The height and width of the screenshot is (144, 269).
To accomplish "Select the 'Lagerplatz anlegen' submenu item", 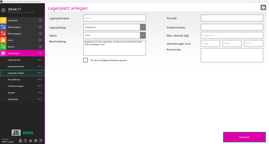I will tap(22, 73).
